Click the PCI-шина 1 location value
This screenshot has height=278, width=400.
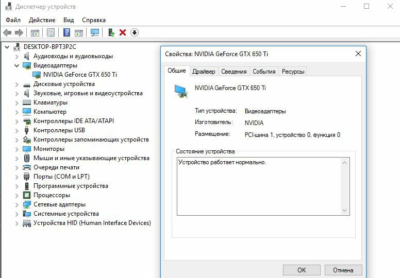tap(292, 135)
